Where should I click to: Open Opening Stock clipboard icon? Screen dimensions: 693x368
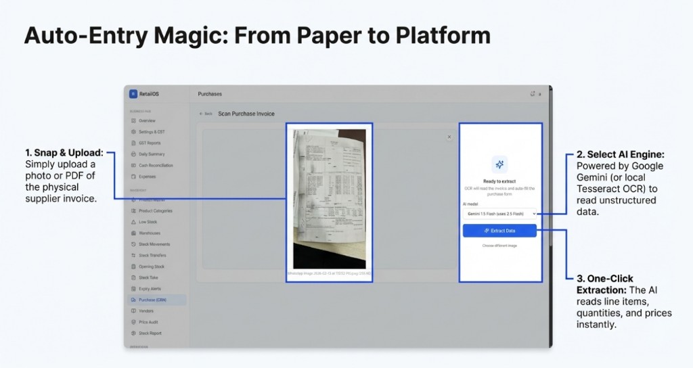pos(133,267)
